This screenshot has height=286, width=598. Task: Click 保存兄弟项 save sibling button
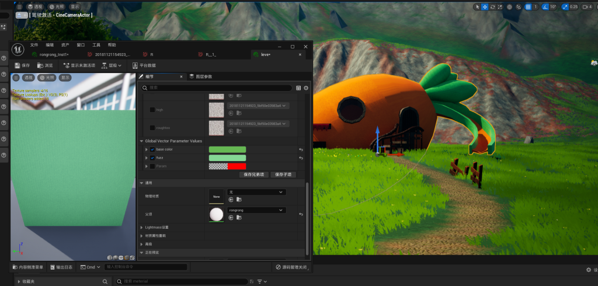[x=254, y=175]
